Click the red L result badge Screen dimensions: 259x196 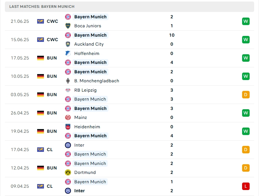[x=246, y=186]
